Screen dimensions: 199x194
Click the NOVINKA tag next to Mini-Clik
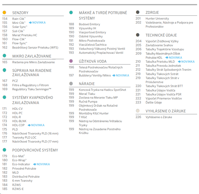37,22
